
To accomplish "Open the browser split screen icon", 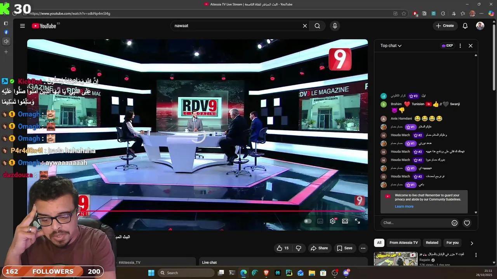I will [395, 14].
